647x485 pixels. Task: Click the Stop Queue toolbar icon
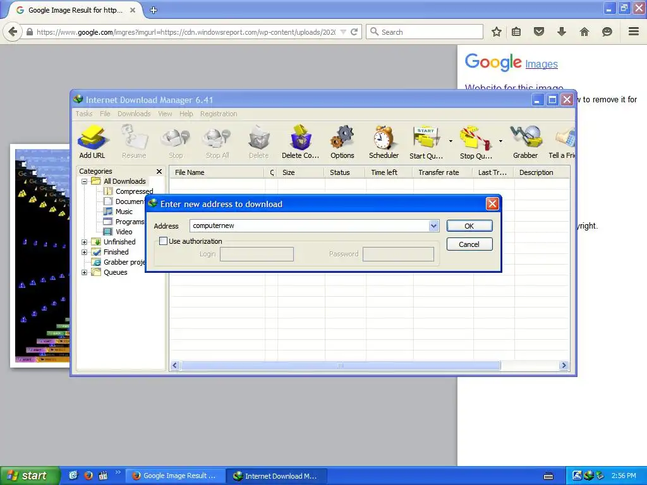pyautogui.click(x=476, y=142)
